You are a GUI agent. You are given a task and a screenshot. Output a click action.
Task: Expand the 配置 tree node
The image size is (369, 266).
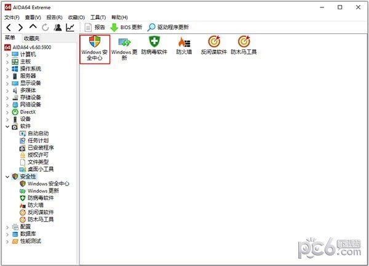coord(7,227)
